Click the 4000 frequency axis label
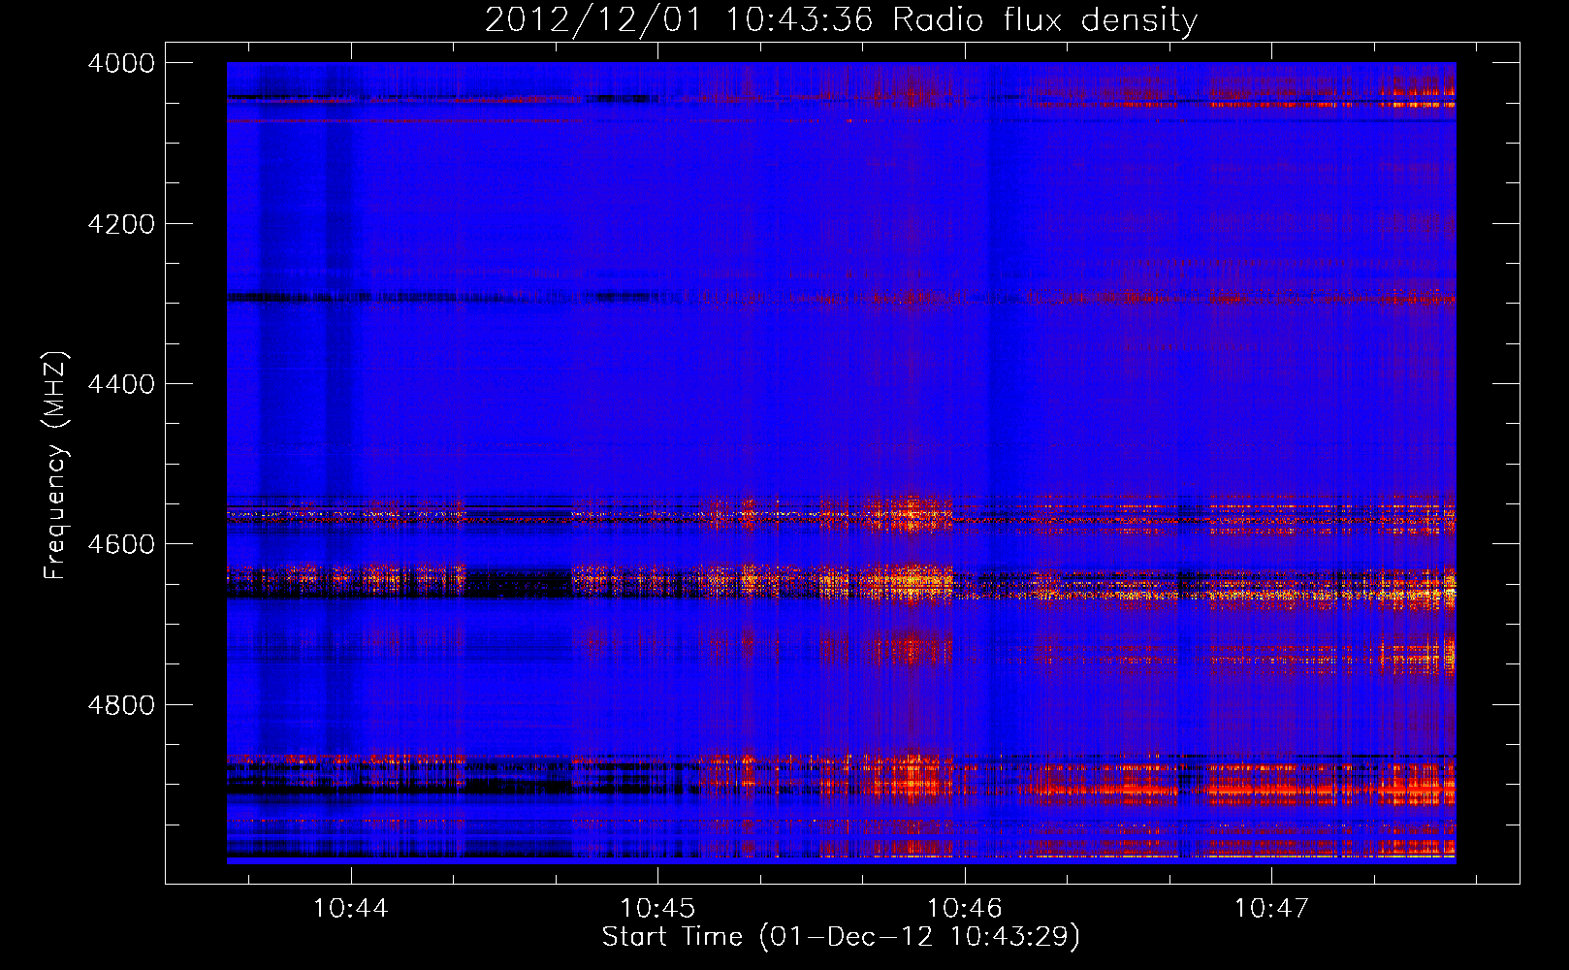Screen dimensions: 1569x970 point(121,63)
